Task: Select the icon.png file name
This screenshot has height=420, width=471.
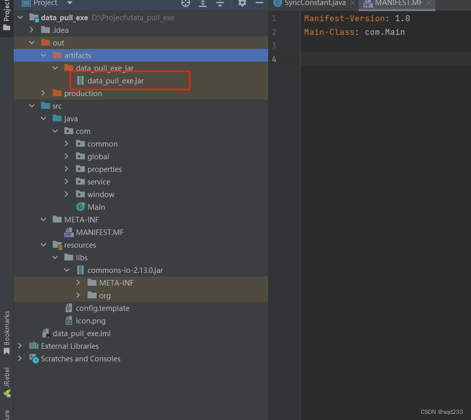Action: (91, 321)
